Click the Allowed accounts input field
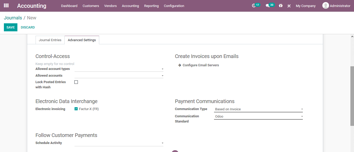 [117, 75]
